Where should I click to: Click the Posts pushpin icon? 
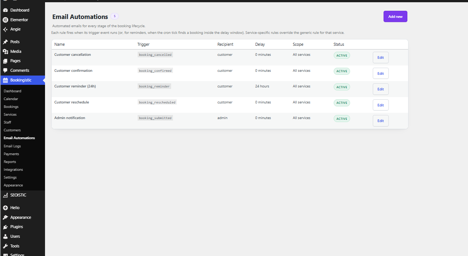point(5,42)
